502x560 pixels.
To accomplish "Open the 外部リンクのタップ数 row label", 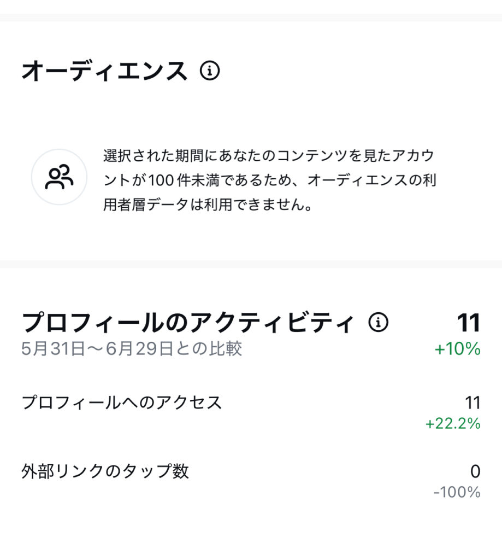I will pyautogui.click(x=105, y=471).
